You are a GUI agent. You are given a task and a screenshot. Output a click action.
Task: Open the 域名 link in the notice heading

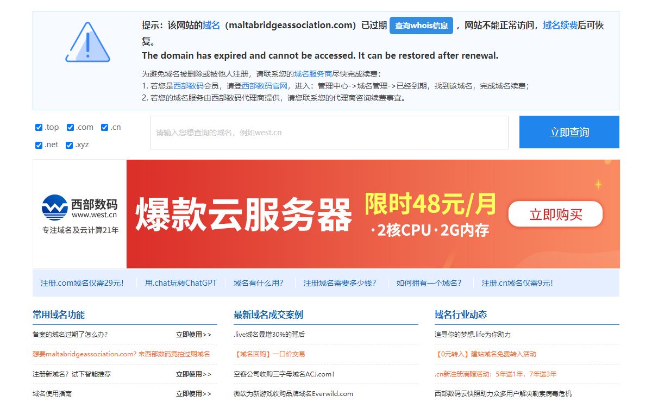pyautogui.click(x=211, y=25)
